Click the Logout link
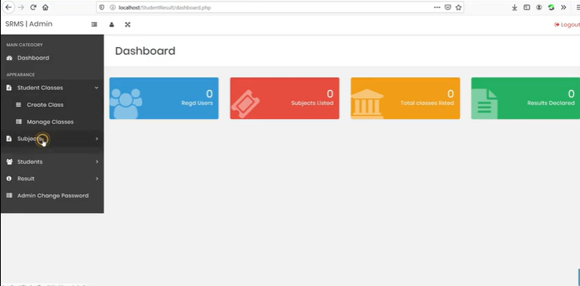580x286 pixels. point(567,24)
